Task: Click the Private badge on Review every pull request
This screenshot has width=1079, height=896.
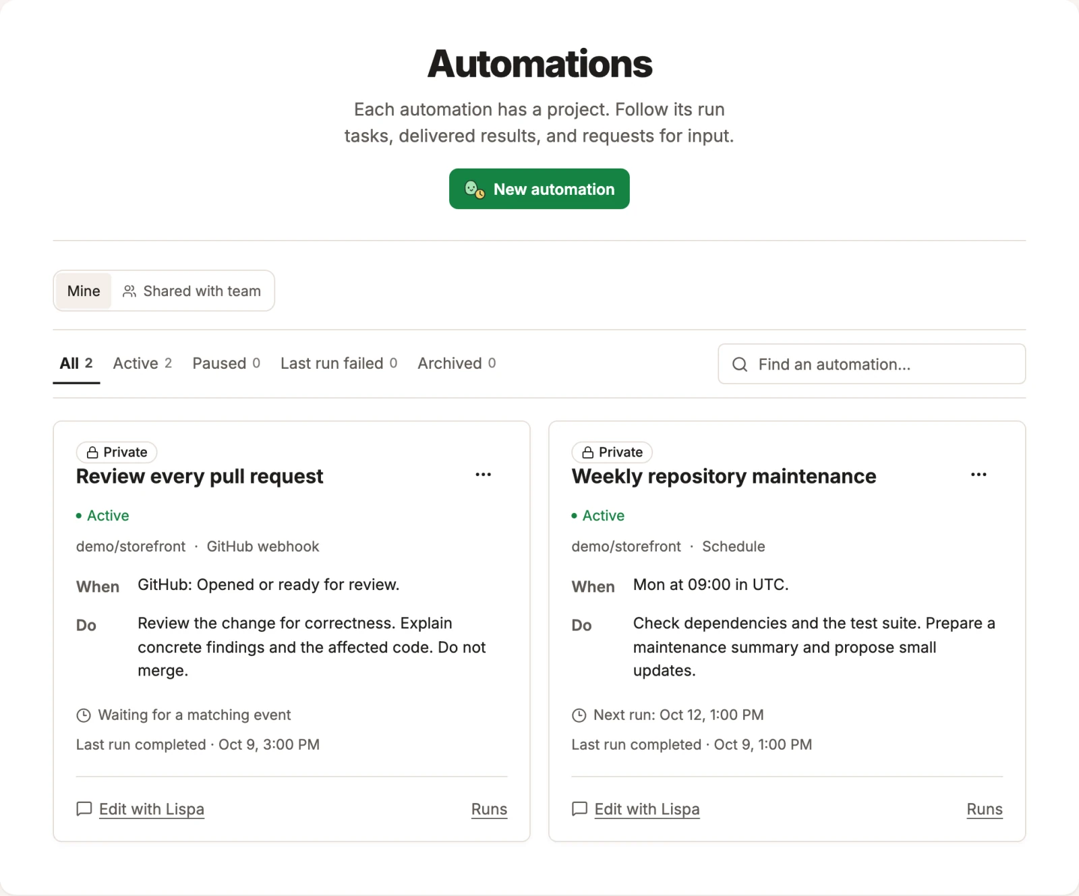Action: (117, 452)
